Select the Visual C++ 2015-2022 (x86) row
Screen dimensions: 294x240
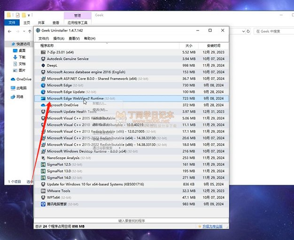[132, 145]
